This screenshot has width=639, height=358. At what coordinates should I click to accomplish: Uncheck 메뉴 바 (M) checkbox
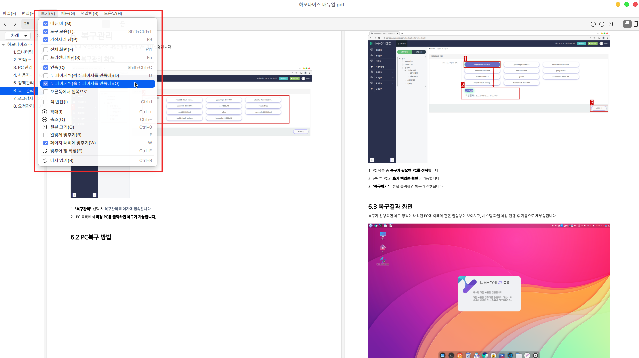[x=46, y=24]
